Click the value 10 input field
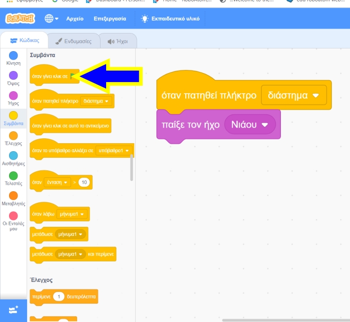Viewport: 350px width, 322px height. coord(84,182)
